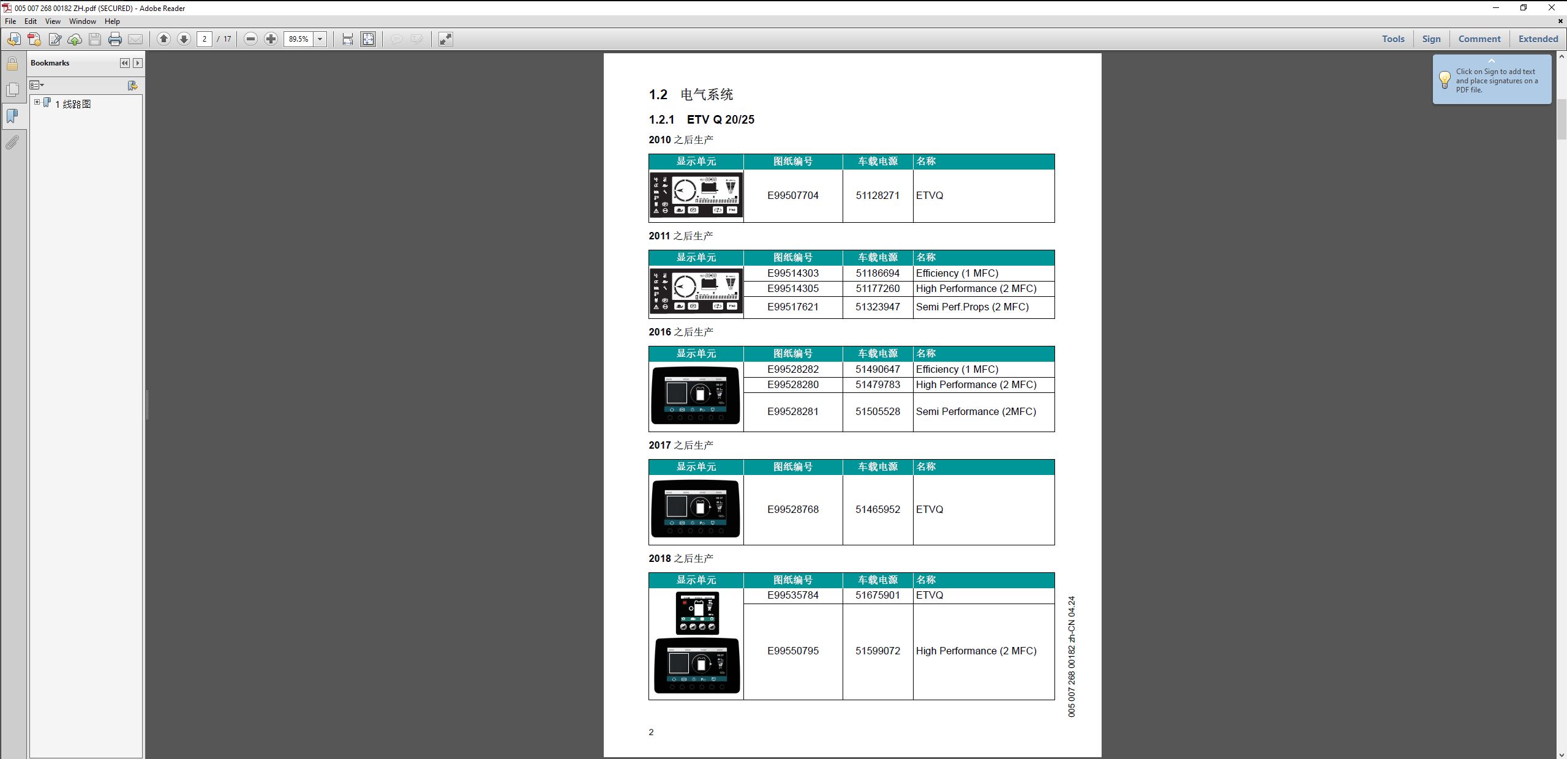Click drawing number E99535784
Viewport: 1567px width, 759px height.
pos(793,595)
